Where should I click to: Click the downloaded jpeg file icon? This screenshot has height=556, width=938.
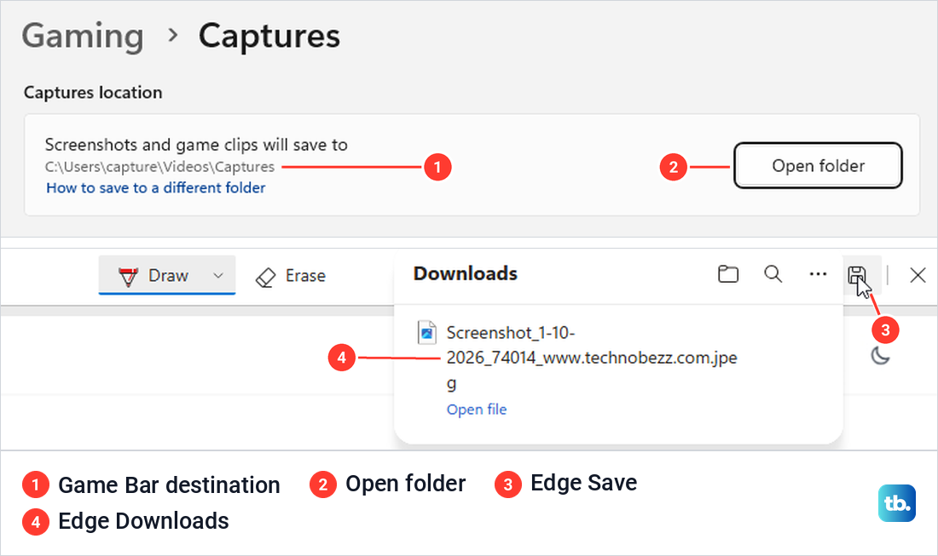pos(426,333)
